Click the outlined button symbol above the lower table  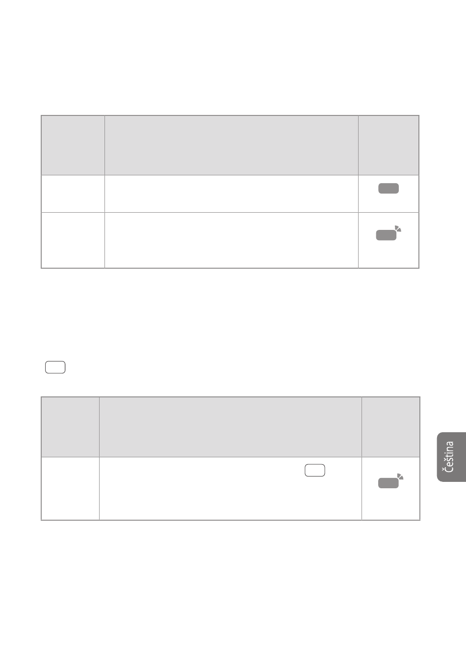pyautogui.click(x=55, y=367)
